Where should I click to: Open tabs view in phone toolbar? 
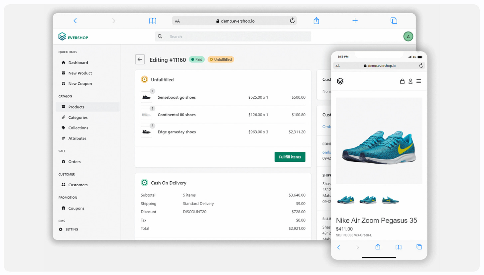[x=419, y=247]
